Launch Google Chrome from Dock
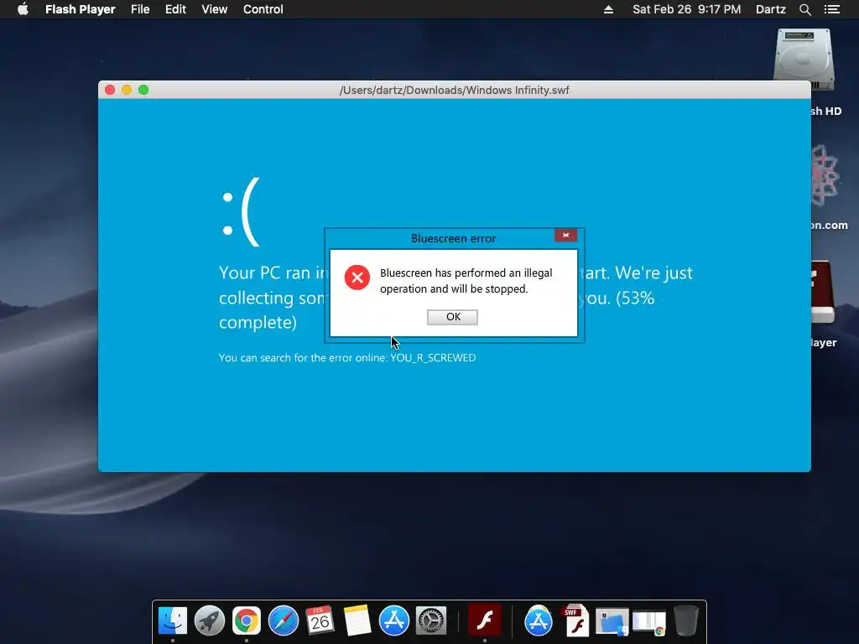Screen dimensions: 859x644 (x=247, y=621)
